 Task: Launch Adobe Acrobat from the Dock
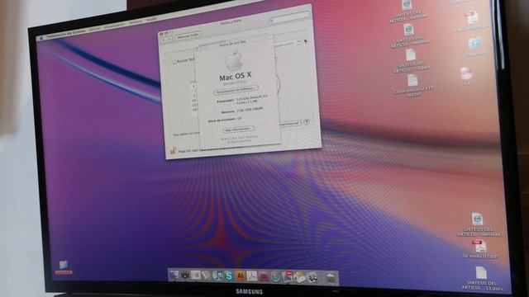251,276
